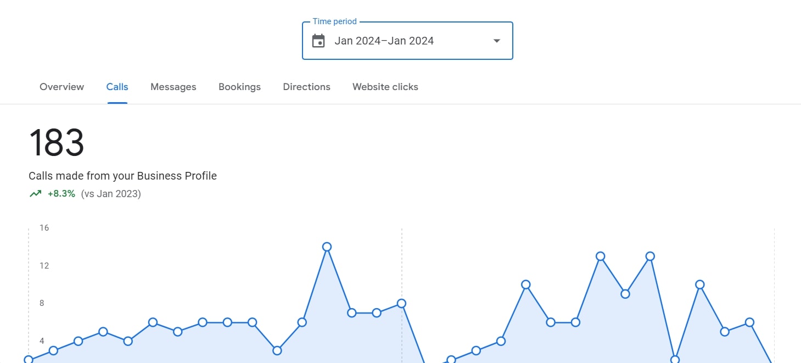View the Directions tab
The width and height of the screenshot is (801, 363).
pyautogui.click(x=307, y=87)
